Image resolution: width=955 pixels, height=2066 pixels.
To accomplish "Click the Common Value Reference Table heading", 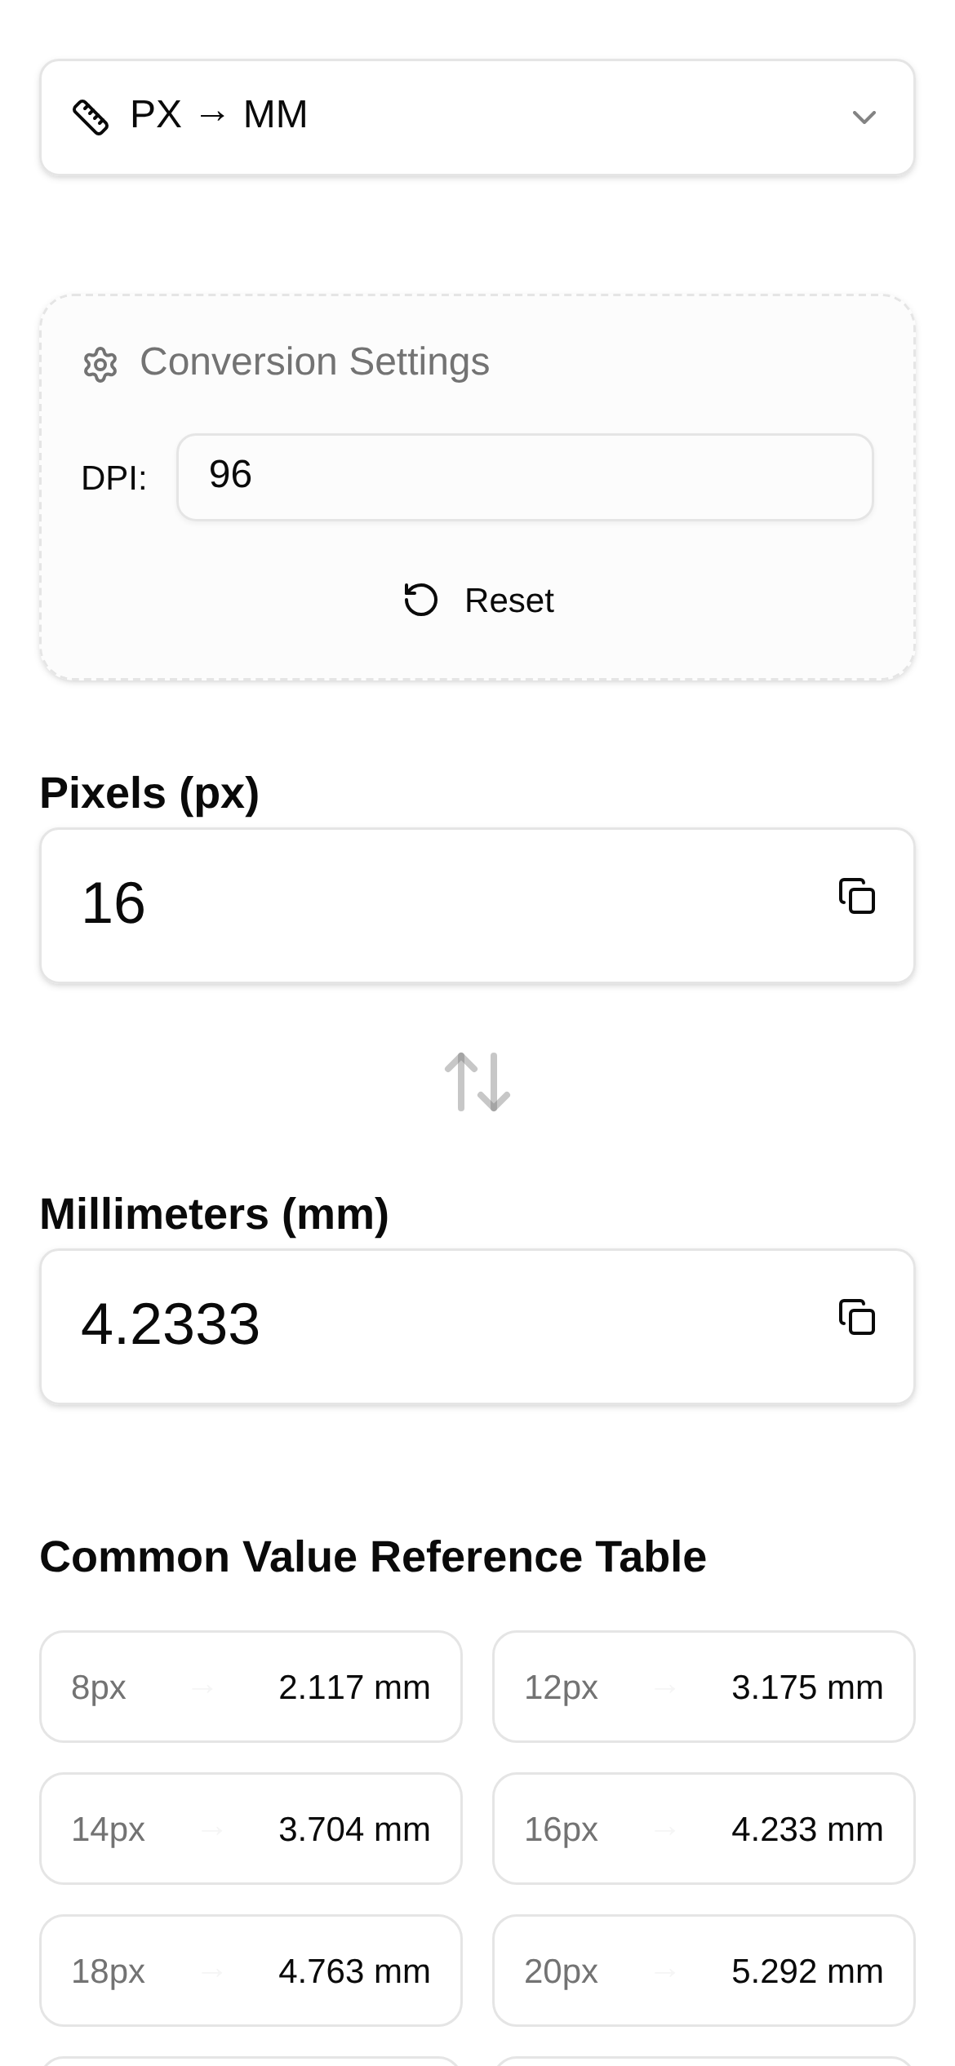I will 373,1556.
